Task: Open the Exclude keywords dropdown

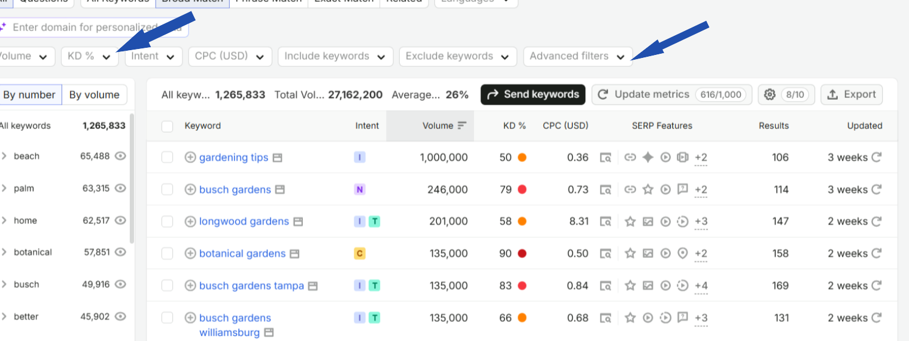Action: [458, 56]
